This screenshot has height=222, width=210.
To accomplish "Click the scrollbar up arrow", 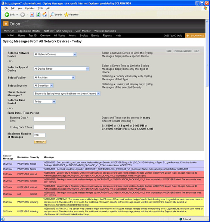I will pyautogui.click(x=207, y=21).
